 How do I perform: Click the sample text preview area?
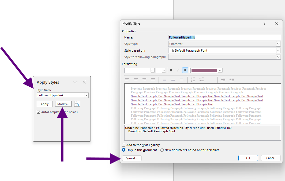click(202, 104)
